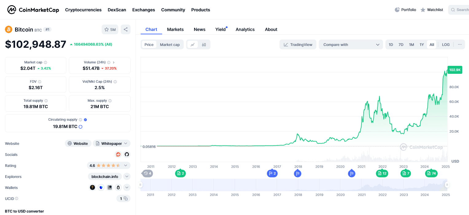The height and width of the screenshot is (215, 469).
Task: Open the GitHub social link
Action: 127,154
